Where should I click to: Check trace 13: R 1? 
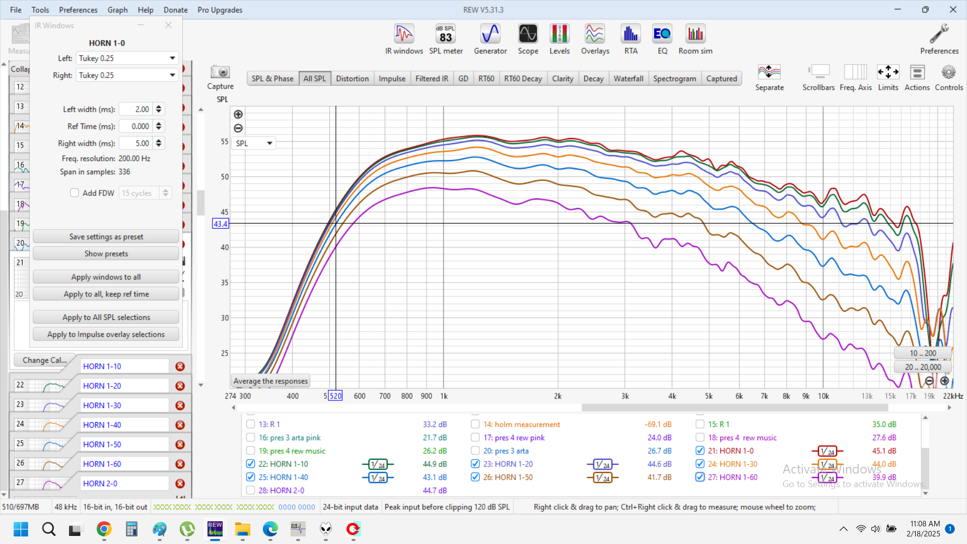point(250,424)
